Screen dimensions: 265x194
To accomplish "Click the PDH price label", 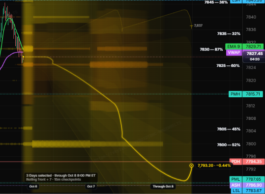I will tap(236, 162).
